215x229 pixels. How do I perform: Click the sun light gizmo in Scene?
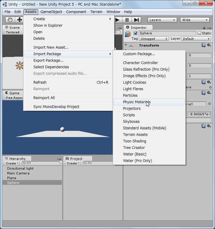coord(20,66)
